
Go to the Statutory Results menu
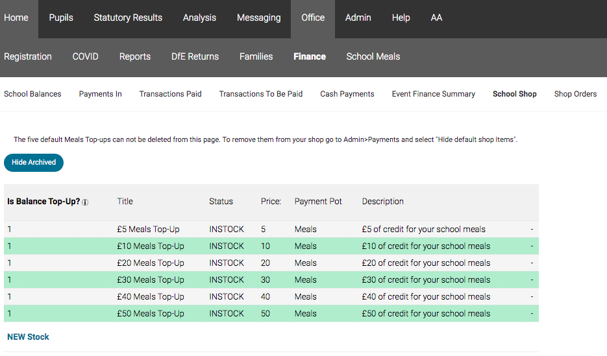point(128,18)
